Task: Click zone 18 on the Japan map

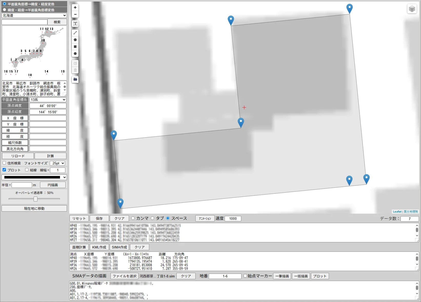Action: pyautogui.click(x=30, y=75)
